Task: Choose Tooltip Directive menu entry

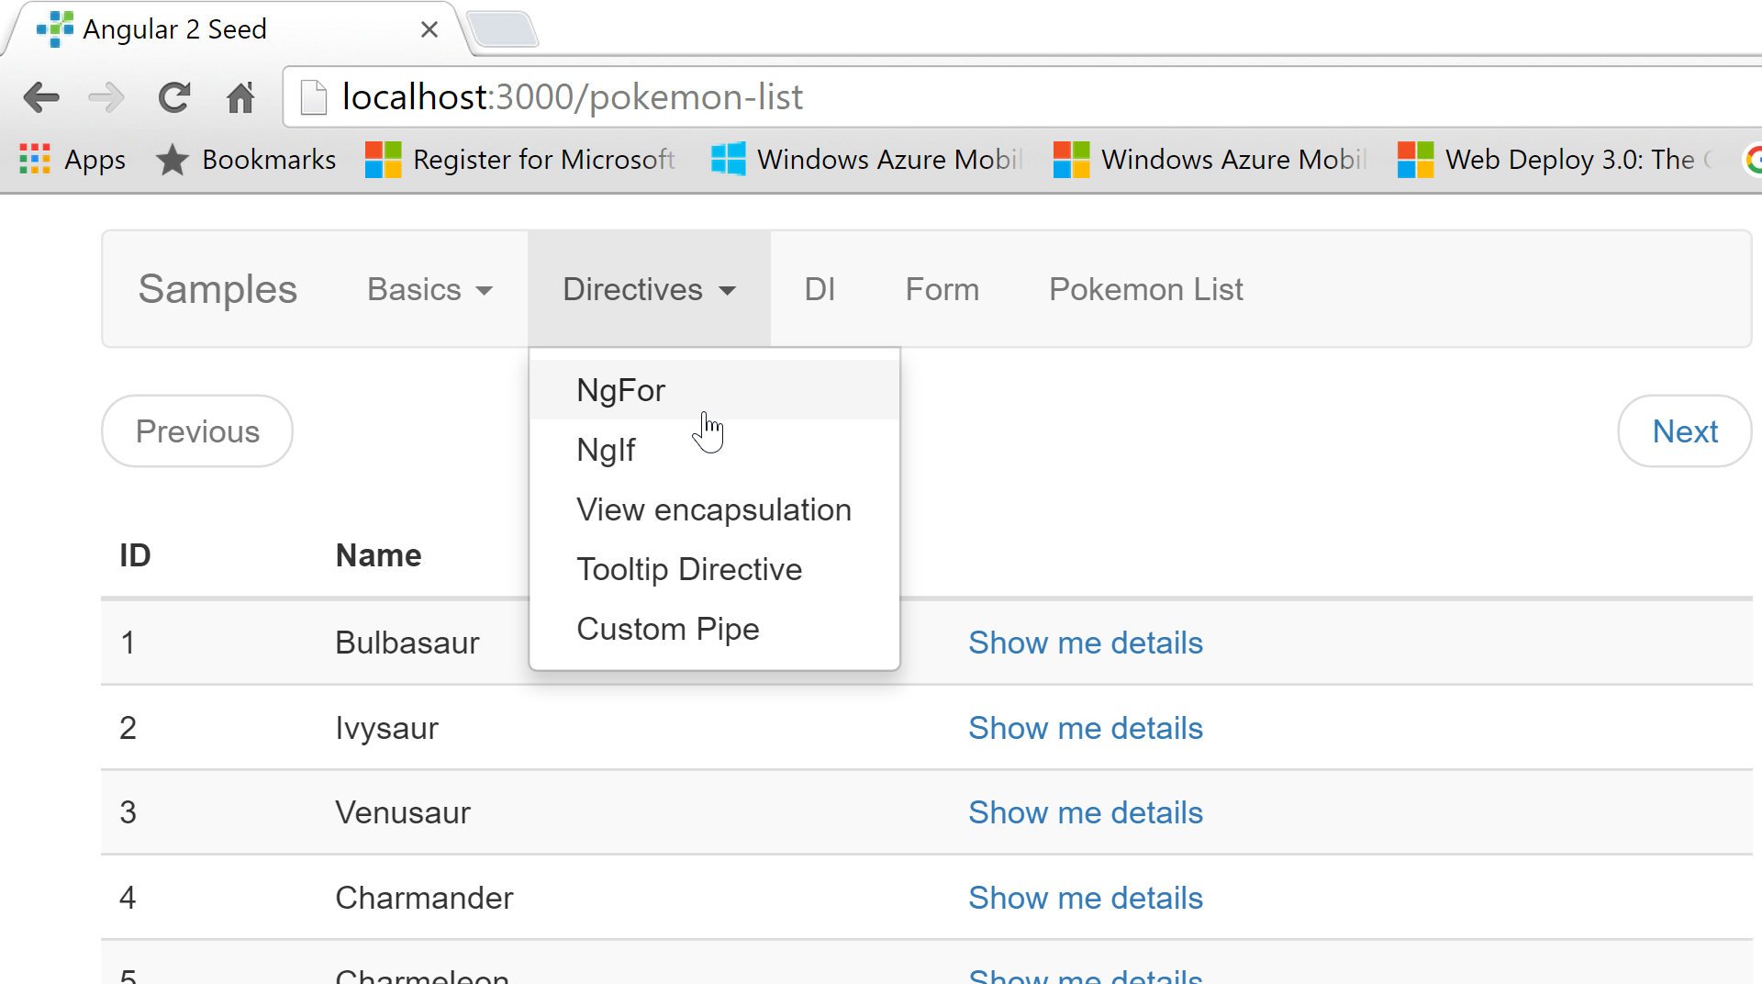Action: (715, 569)
